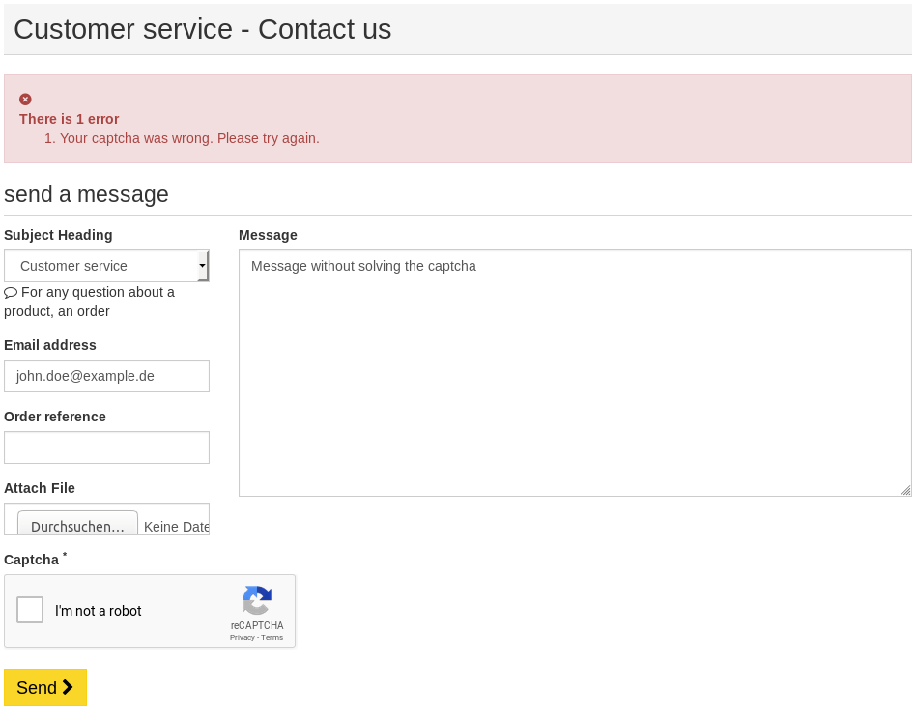Click the Captcha field label
Image resolution: width=915 pixels, height=722 pixels.
point(32,560)
